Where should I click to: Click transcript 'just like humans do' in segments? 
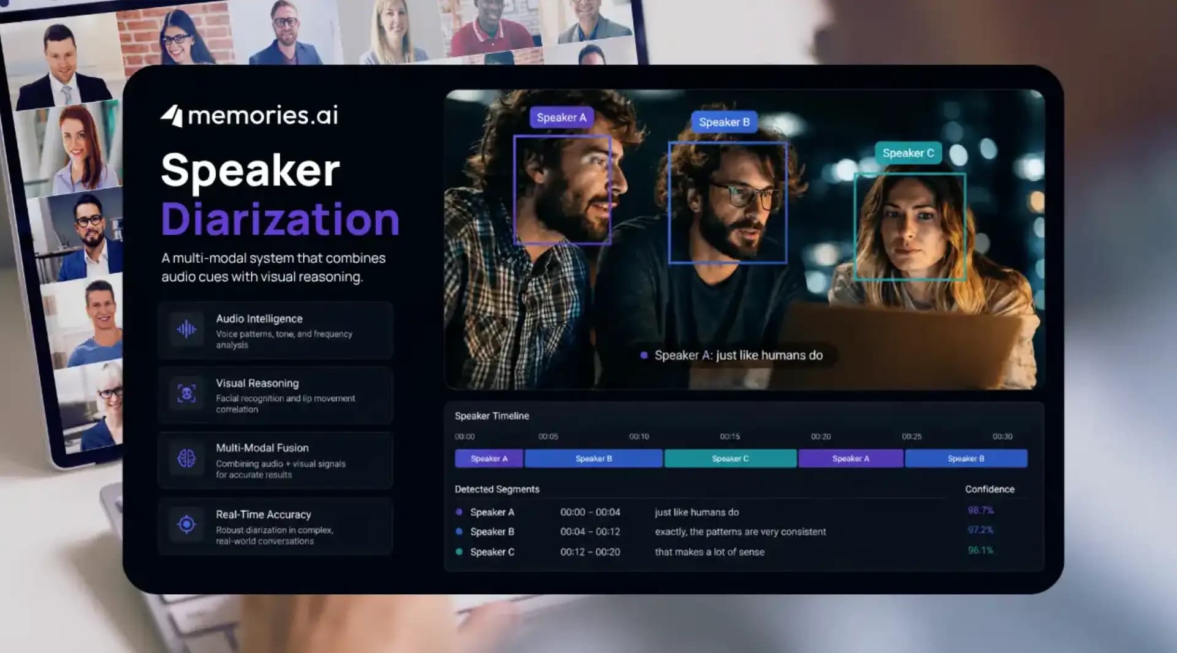[697, 512]
